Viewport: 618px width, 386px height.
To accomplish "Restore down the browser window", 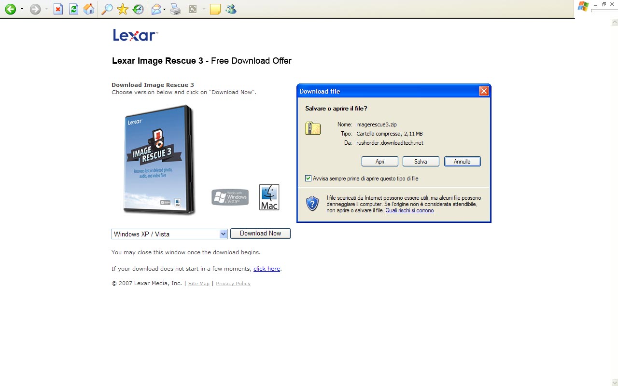I will [604, 4].
